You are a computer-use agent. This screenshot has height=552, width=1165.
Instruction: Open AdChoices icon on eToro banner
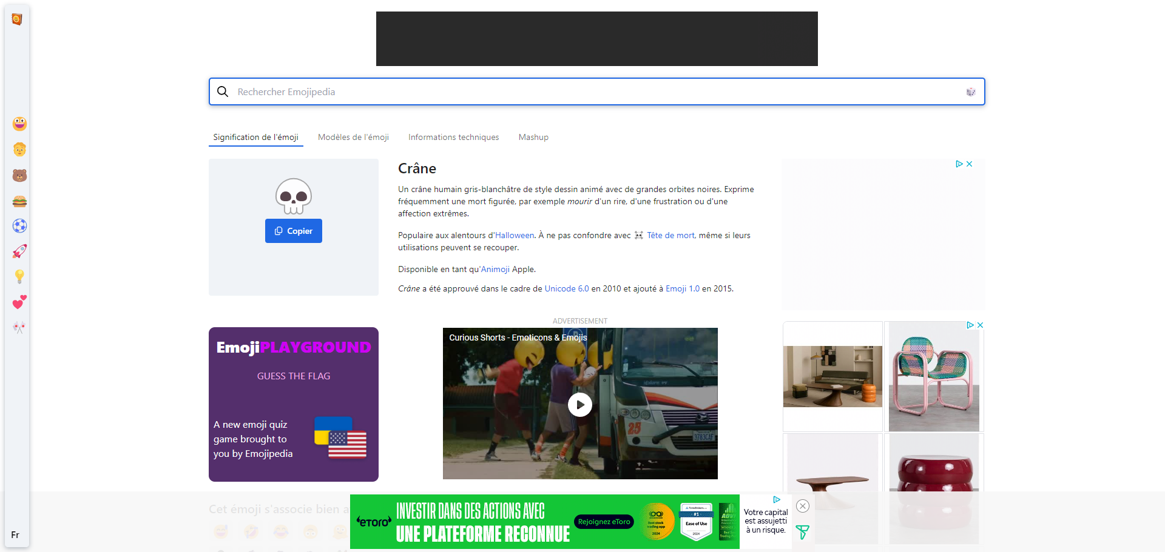point(777,500)
